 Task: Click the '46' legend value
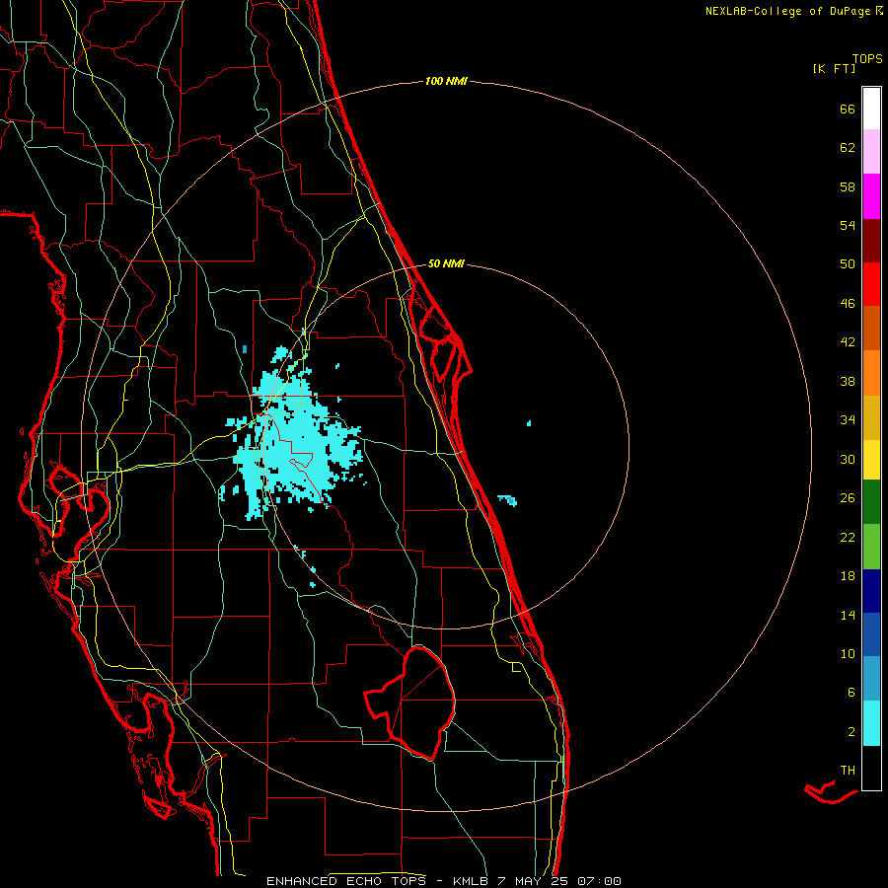(848, 304)
